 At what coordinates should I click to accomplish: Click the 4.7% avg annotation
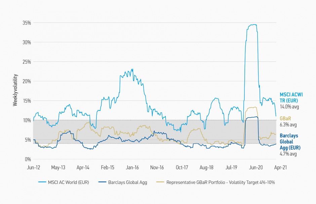[288, 154]
